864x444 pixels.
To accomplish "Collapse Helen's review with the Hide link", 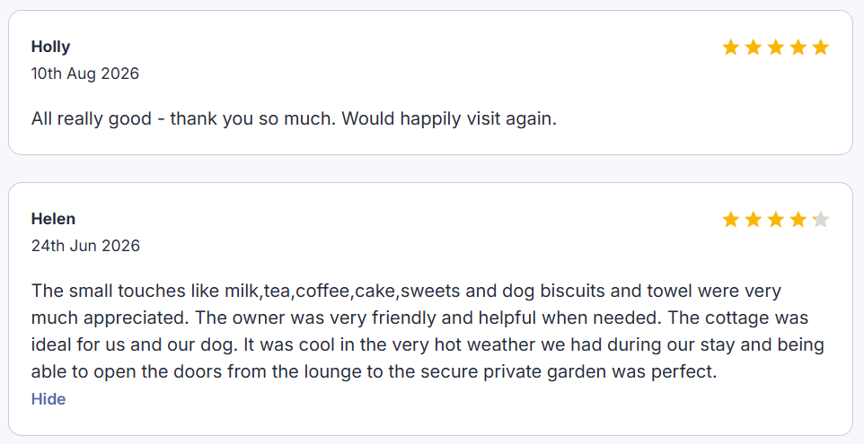I will pos(48,399).
